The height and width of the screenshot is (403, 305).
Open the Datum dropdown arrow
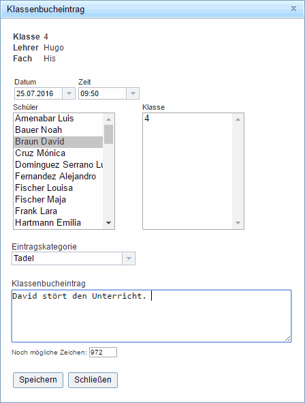click(69, 93)
